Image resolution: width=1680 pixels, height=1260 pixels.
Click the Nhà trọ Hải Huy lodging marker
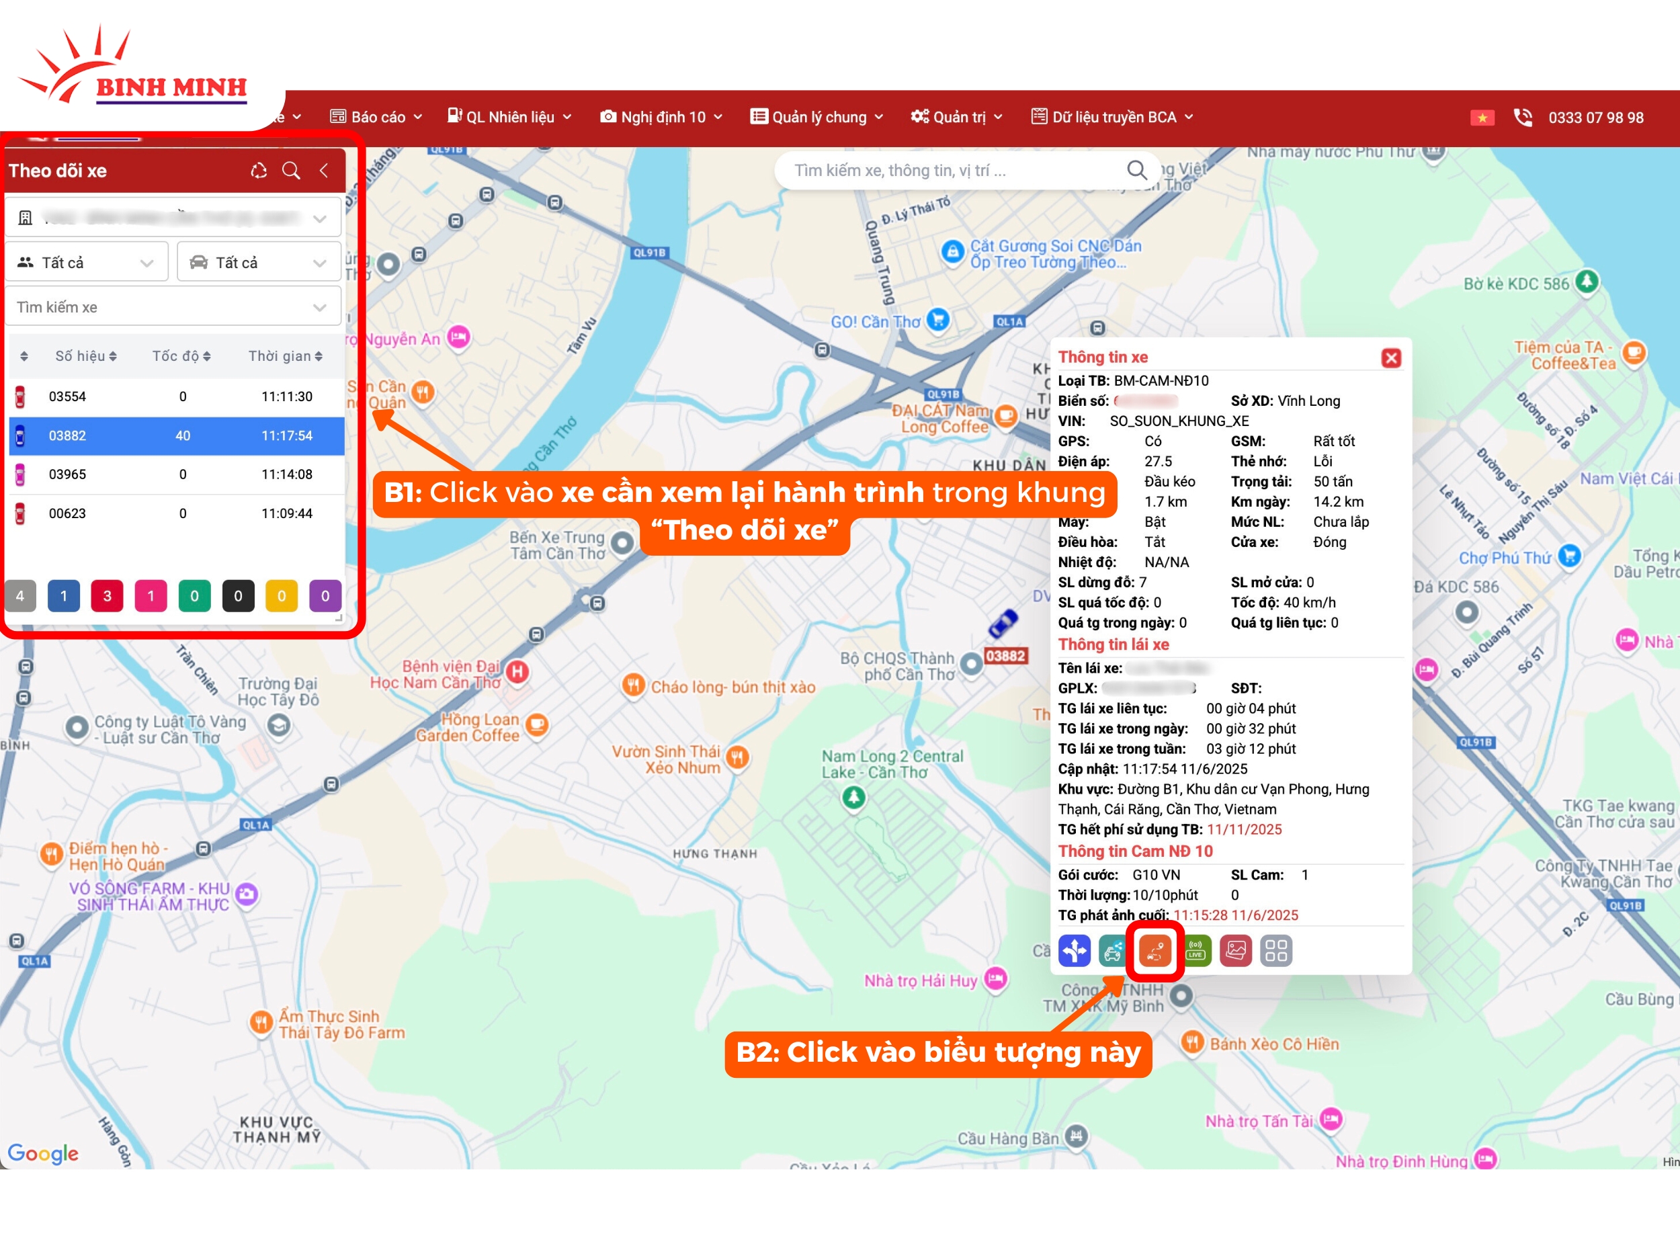pyautogui.click(x=996, y=978)
